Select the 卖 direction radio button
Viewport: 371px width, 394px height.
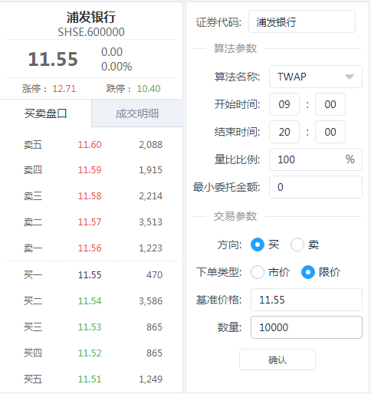(x=297, y=245)
